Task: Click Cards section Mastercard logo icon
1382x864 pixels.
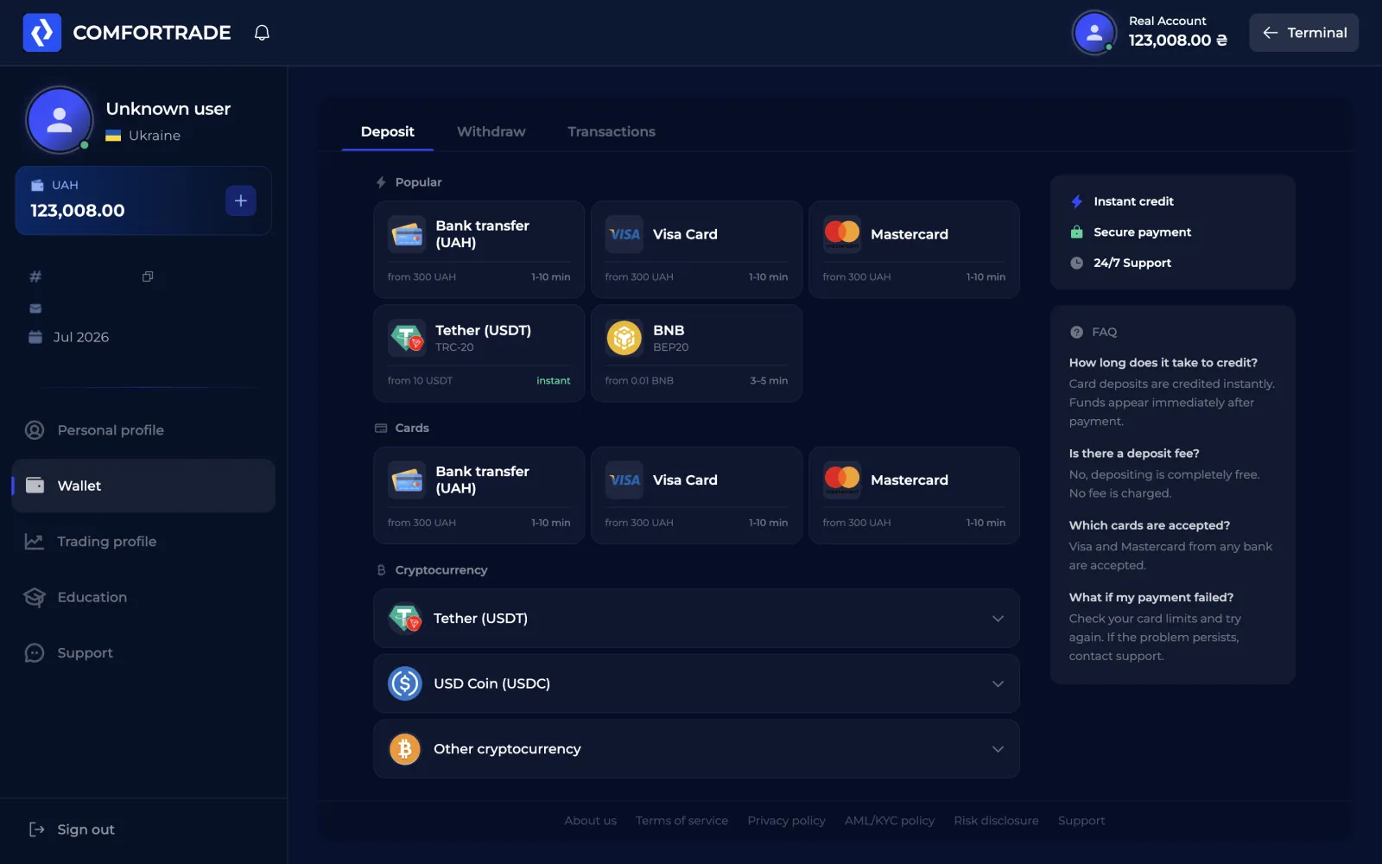Action: click(x=842, y=480)
